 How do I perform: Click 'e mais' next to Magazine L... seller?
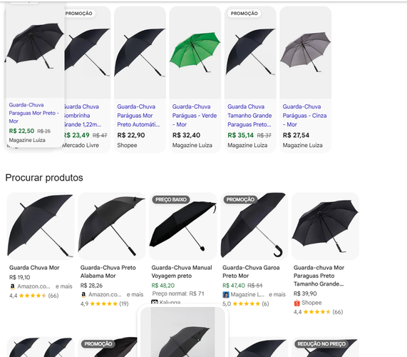[x=277, y=294]
